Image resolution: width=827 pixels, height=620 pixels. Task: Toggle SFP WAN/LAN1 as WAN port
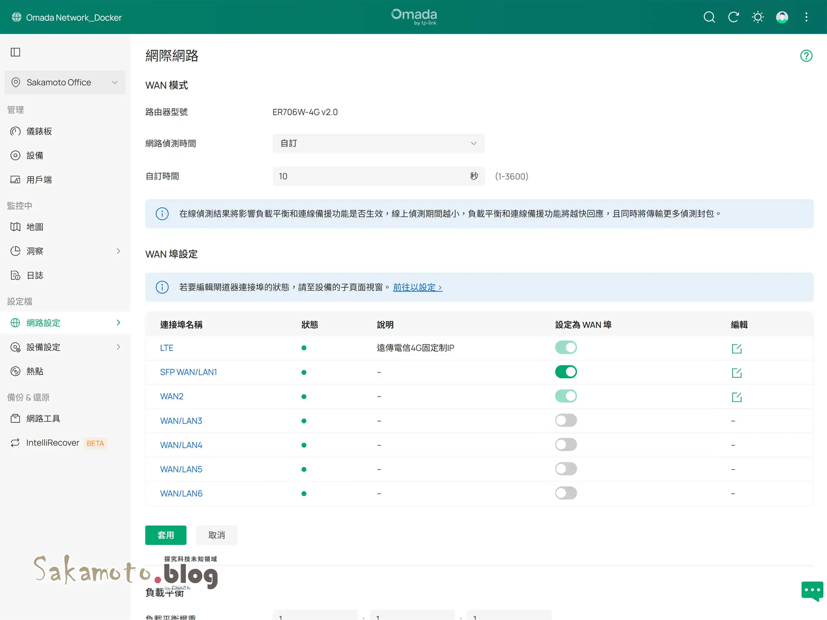pyautogui.click(x=566, y=372)
